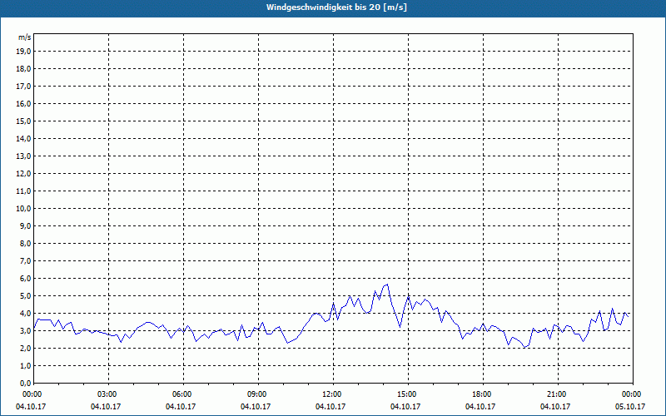Image resolution: width=666 pixels, height=416 pixels.
Task: Click the m/s unit label on the y-axis
Action: pos(24,37)
